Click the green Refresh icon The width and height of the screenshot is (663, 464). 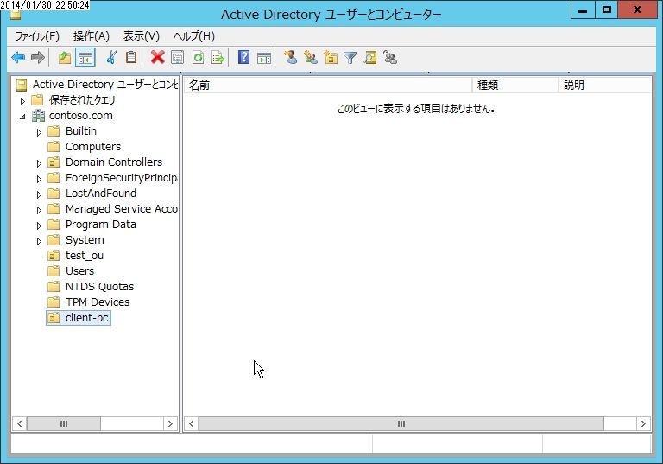pyautogui.click(x=198, y=57)
